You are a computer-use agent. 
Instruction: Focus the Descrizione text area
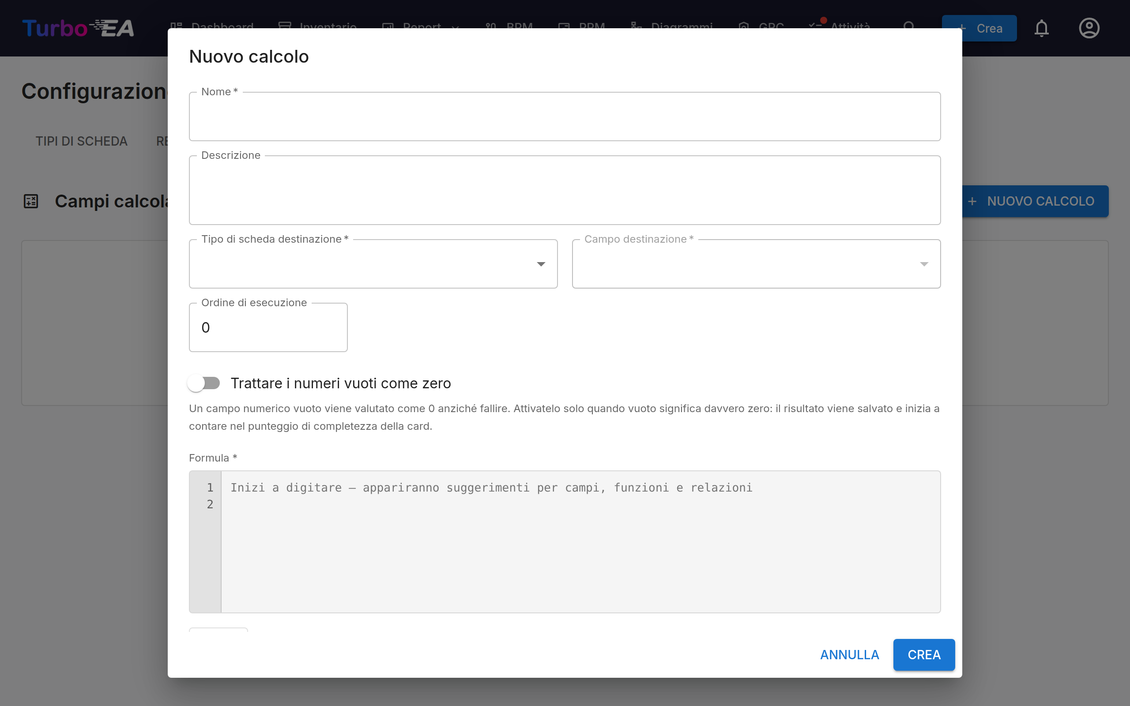pos(565,190)
